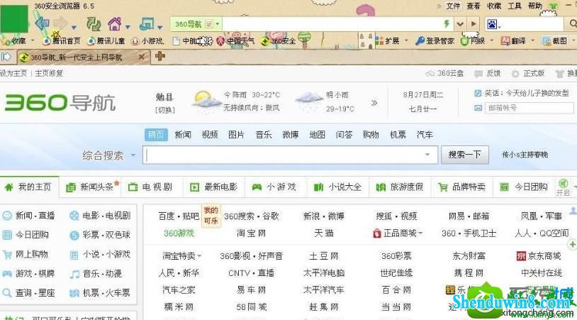The image size is (577, 320).
Task: Open the 小游戏 bookmark
Action: pyautogui.click(x=148, y=41)
